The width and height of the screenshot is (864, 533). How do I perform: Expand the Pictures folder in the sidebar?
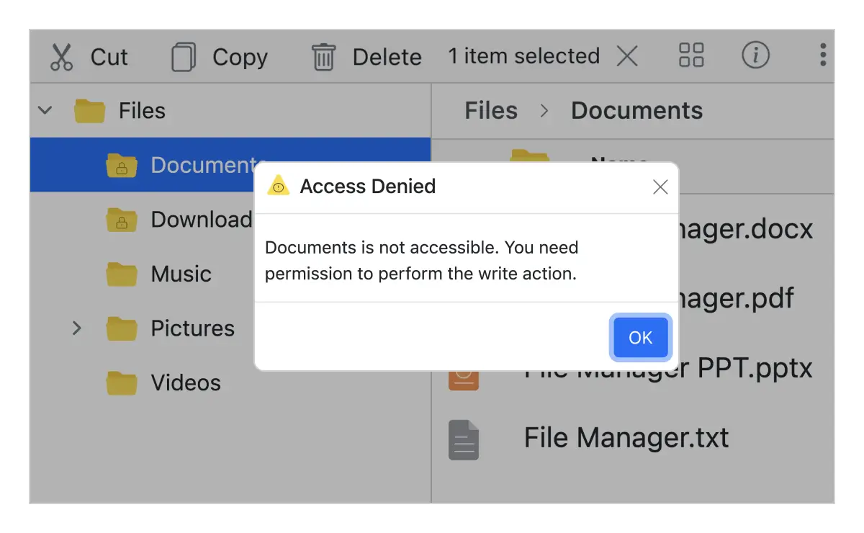pos(77,328)
